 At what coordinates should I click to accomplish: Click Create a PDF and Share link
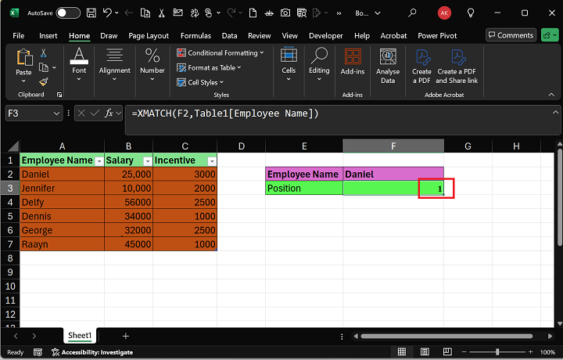pos(457,67)
